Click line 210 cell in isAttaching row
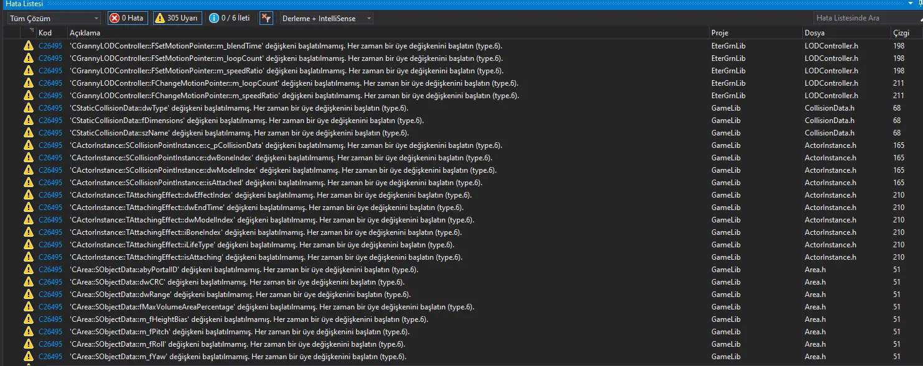Viewport: 923px width, 366px height. coord(899,257)
